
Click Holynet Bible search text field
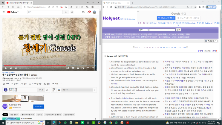point(162,30)
